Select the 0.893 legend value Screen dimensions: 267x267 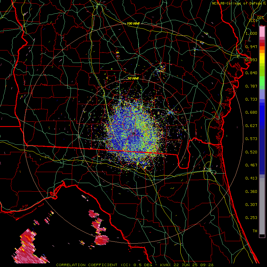251,60
